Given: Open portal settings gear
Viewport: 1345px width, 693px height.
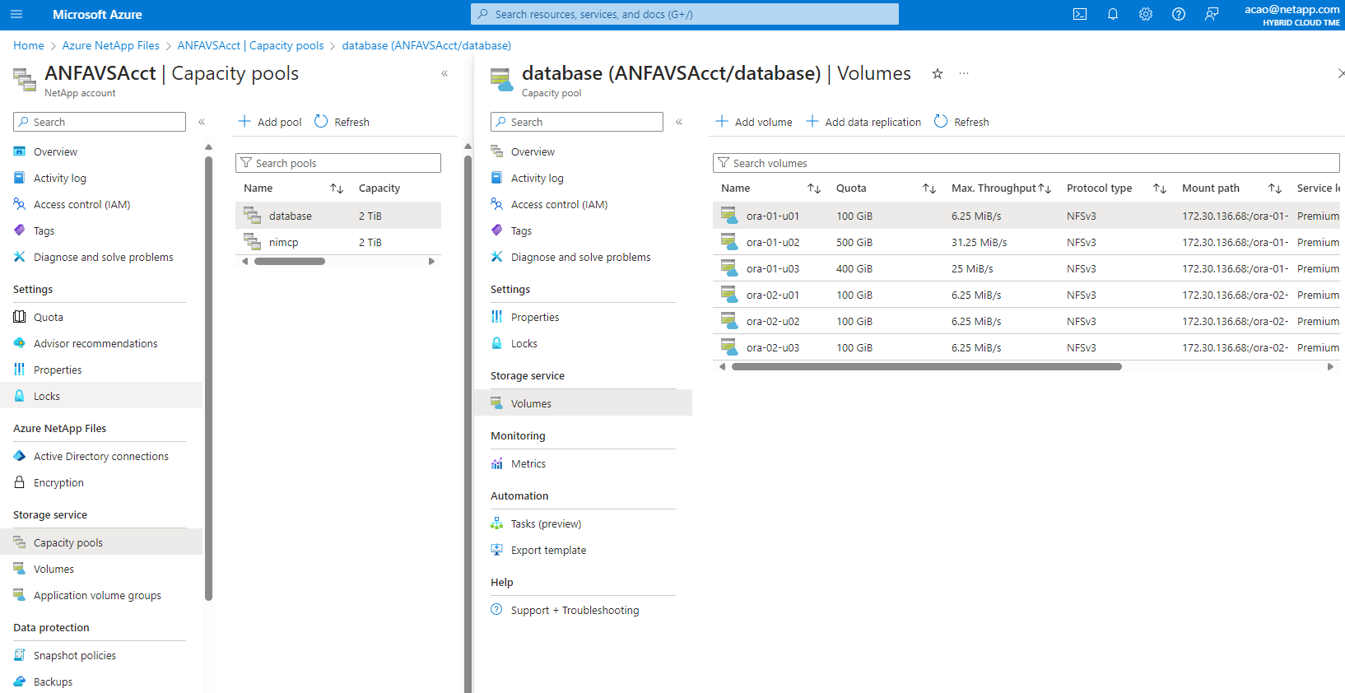Looking at the screenshot, I should tap(1146, 14).
